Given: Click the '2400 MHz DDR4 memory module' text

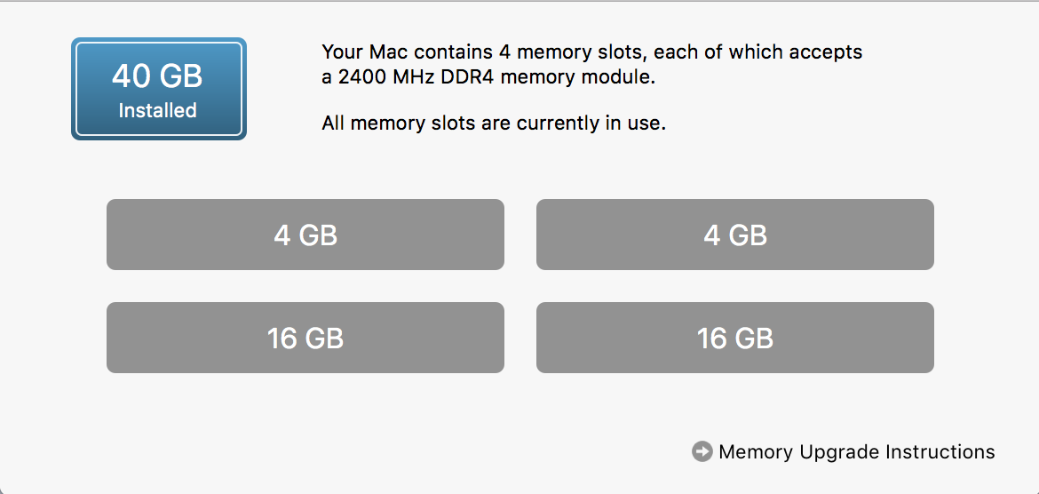Looking at the screenshot, I should 496,77.
